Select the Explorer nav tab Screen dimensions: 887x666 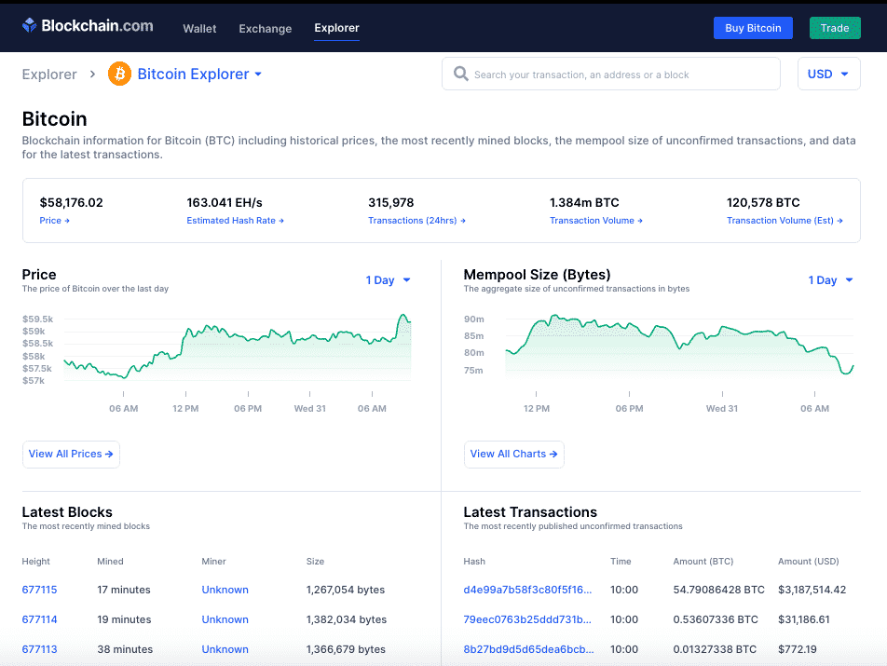pyautogui.click(x=336, y=28)
